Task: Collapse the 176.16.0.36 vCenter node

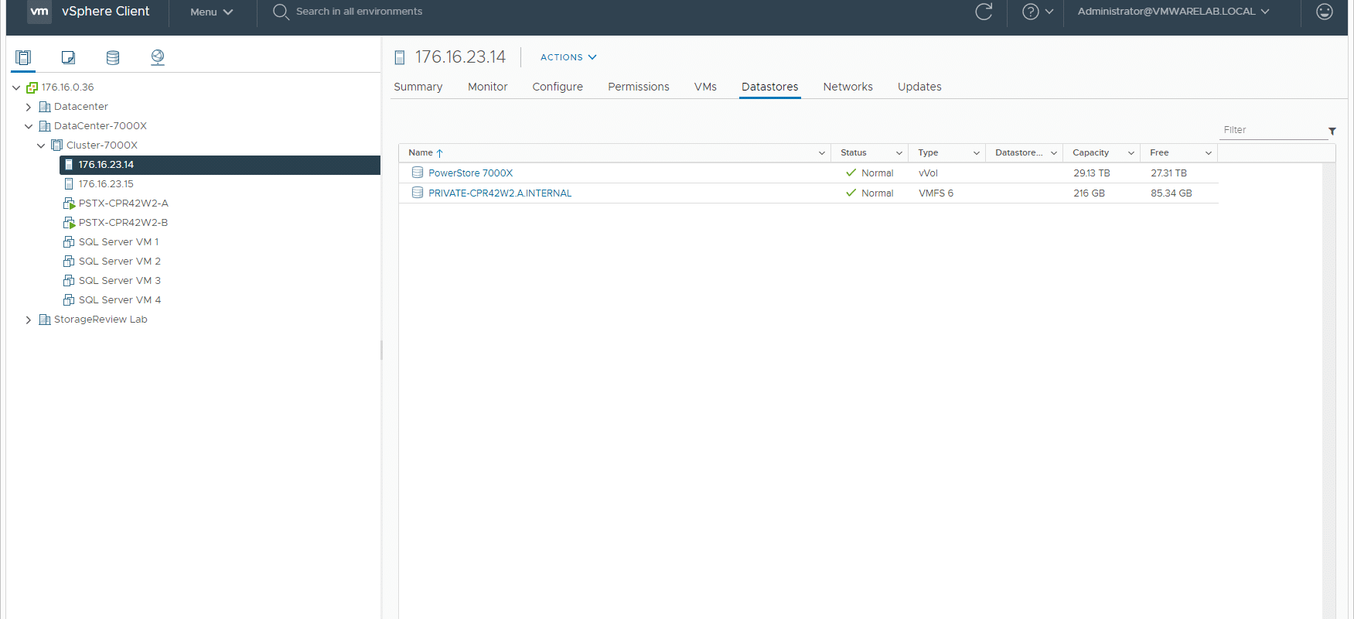Action: click(16, 87)
